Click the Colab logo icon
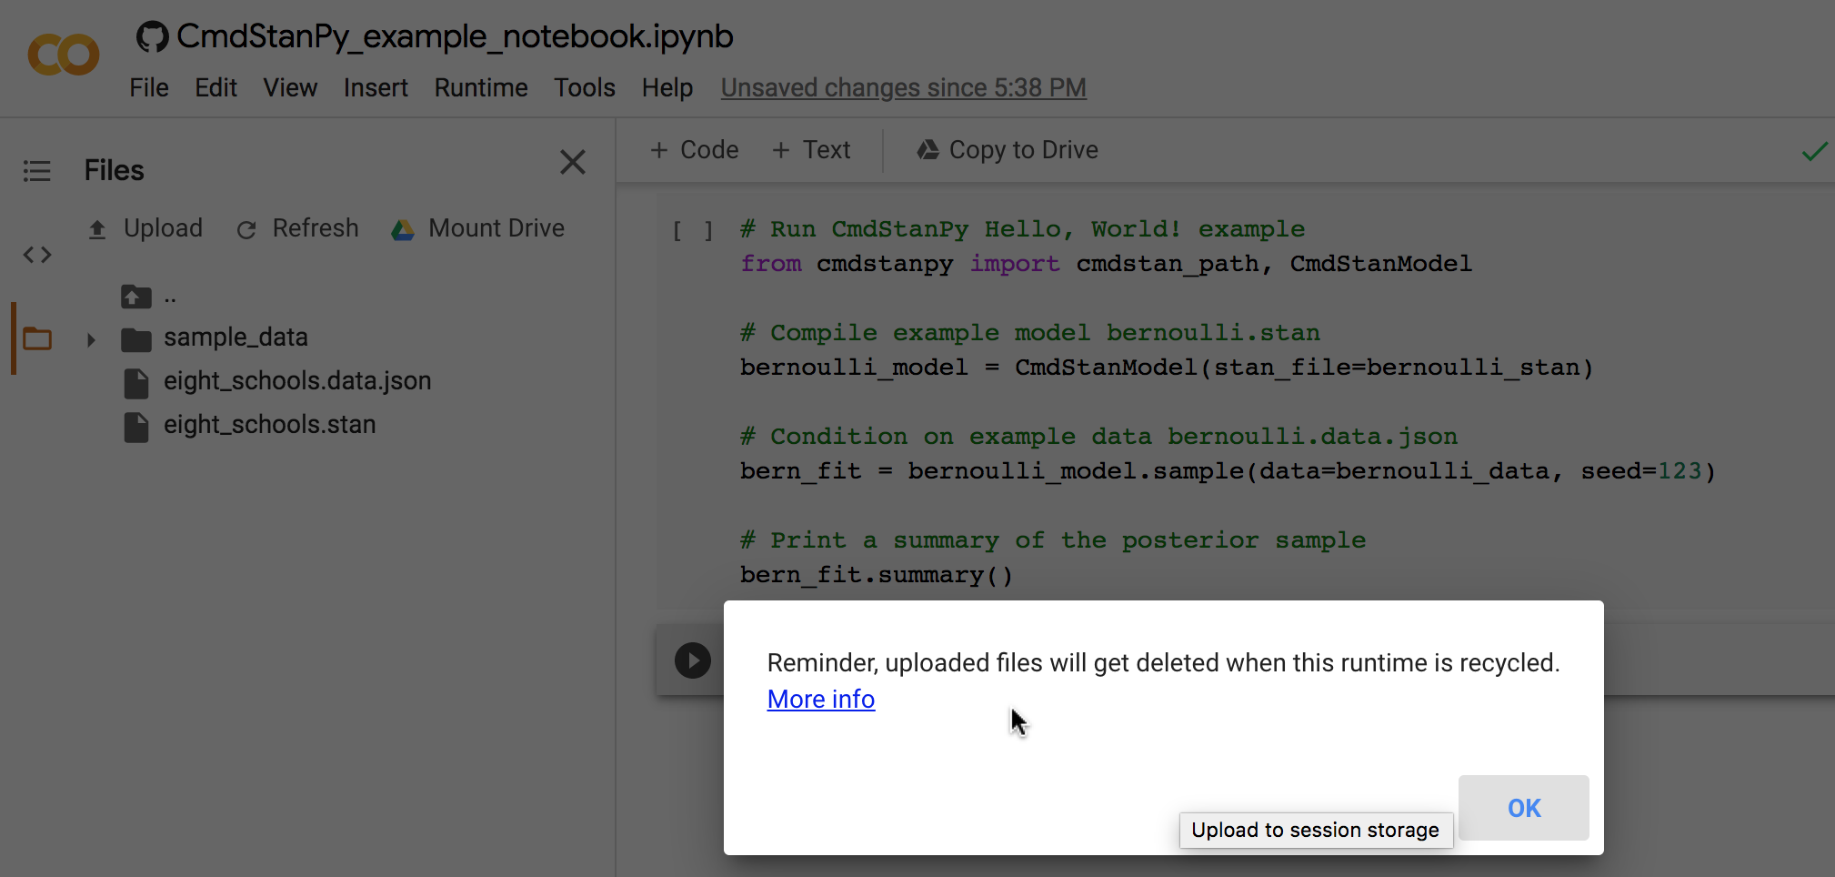The height and width of the screenshot is (877, 1835). click(x=63, y=55)
